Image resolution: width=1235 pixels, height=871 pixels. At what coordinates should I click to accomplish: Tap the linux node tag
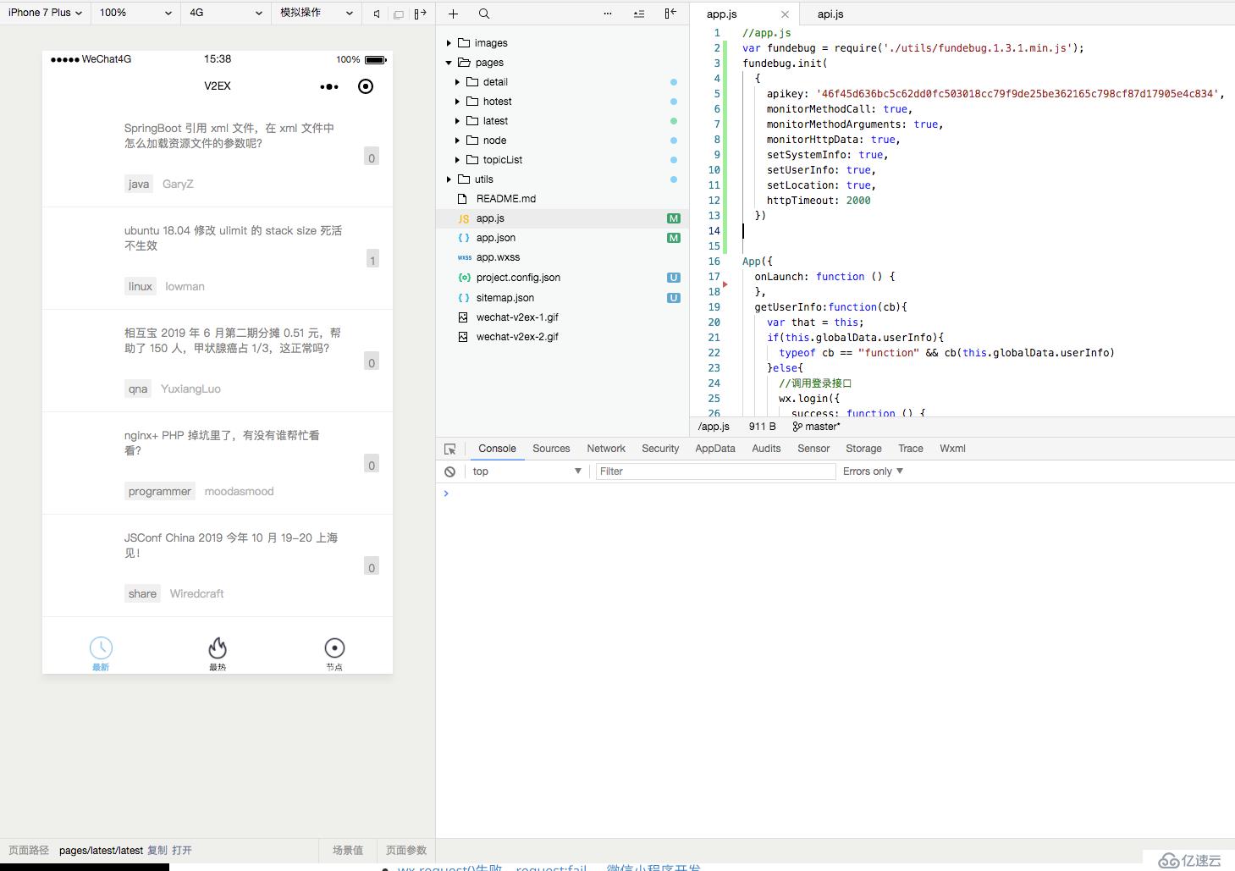tap(141, 286)
